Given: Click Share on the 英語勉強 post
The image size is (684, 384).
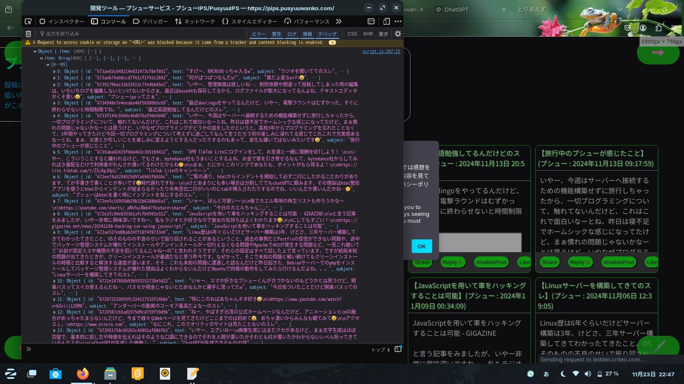Looking at the screenshot, I should coord(422,262).
